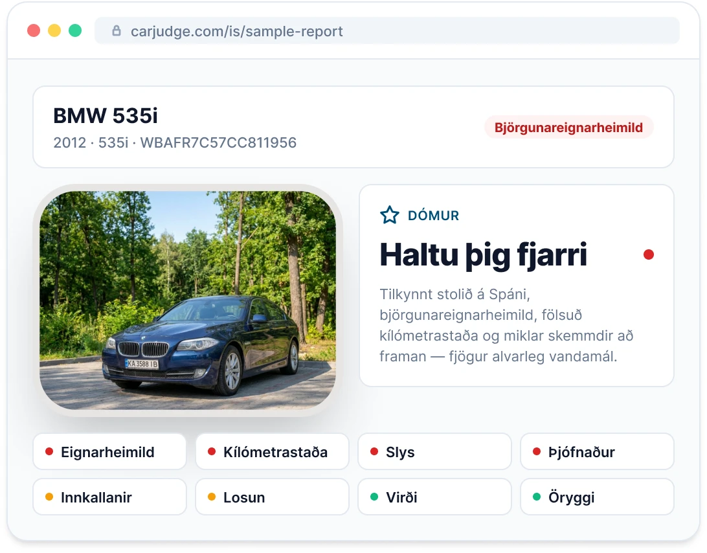Viewport: 707px width, 553px height.
Task: Click the Haltu þig fjarri verdict heading
Action: pyautogui.click(x=484, y=255)
